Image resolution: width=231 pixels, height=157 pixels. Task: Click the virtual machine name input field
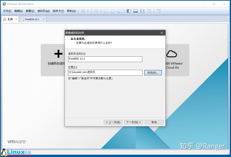click(x=105, y=59)
